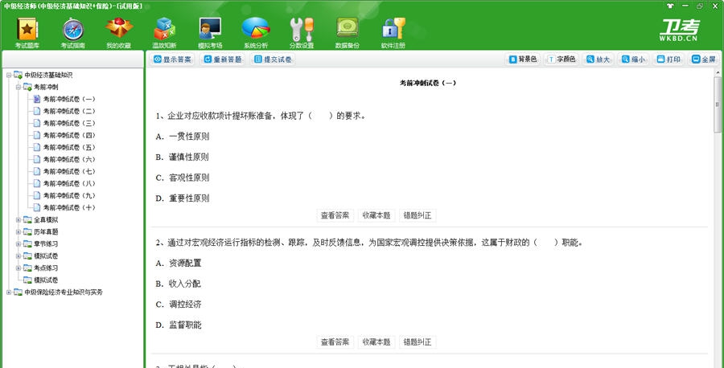Click 错题纠正 for question 2

click(418, 342)
